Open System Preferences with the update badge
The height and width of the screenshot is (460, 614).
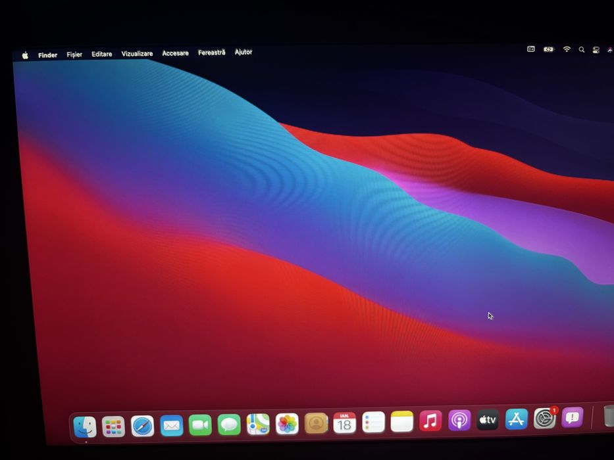[545, 418]
